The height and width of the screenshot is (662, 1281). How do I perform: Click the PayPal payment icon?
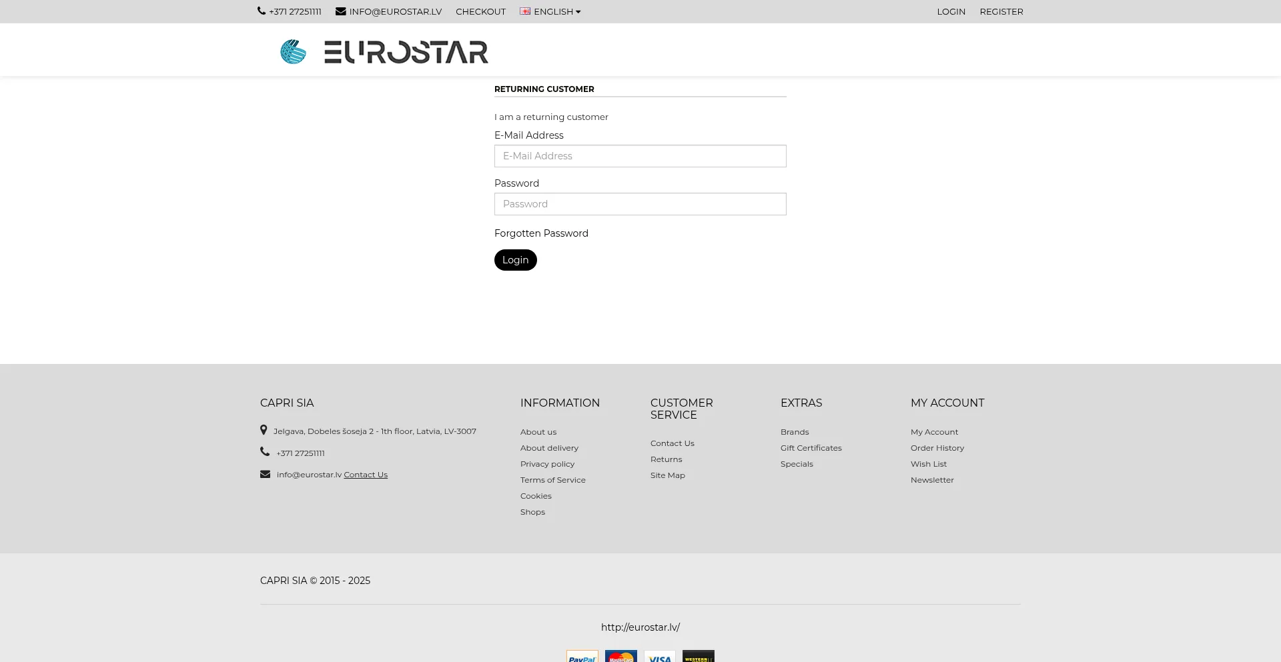pos(582,657)
